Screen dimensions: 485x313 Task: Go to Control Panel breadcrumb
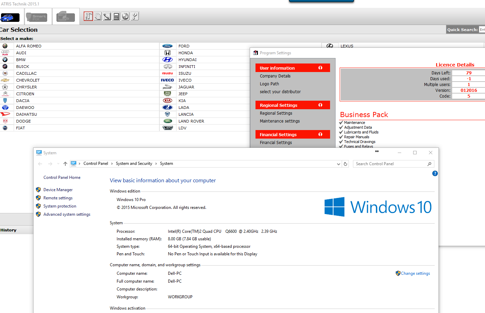pos(96,164)
